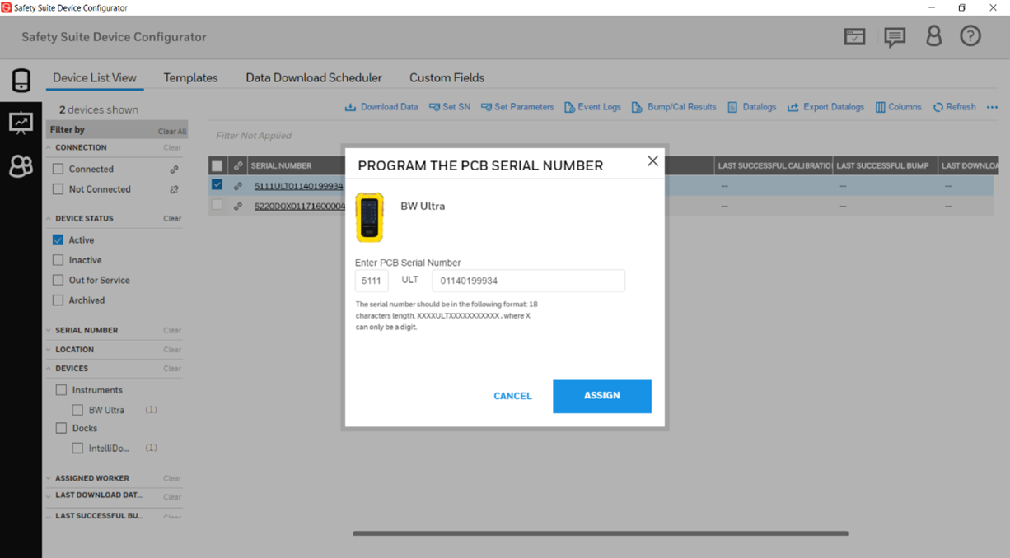Screen dimensions: 1010x558
Task: Select the BW Ultra instrument filter
Action: click(x=77, y=409)
